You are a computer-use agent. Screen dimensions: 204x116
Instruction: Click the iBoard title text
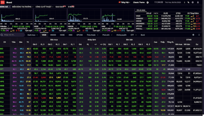coord(9,2)
